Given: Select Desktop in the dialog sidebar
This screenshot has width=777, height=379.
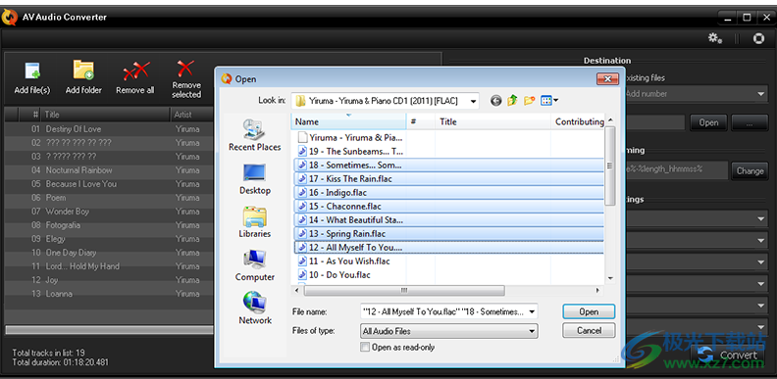Looking at the screenshot, I should pyautogui.click(x=255, y=178).
